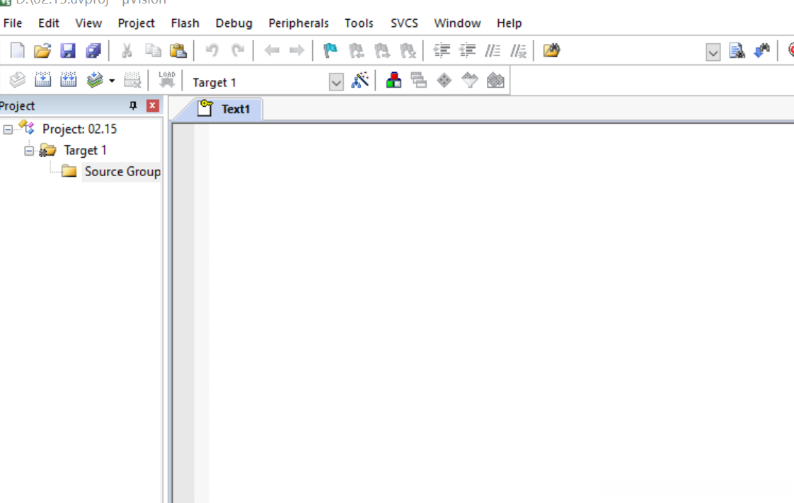Open the Window menu
Viewport: 794px width, 503px height.
click(x=457, y=23)
